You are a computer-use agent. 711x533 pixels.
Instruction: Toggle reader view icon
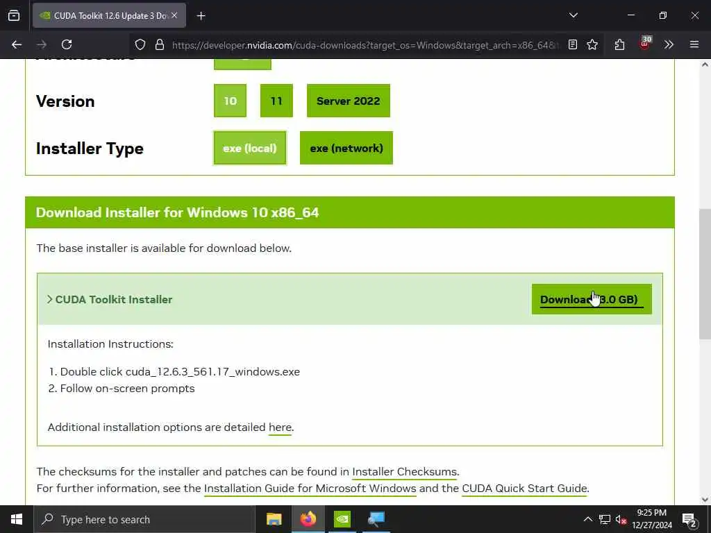tap(573, 44)
